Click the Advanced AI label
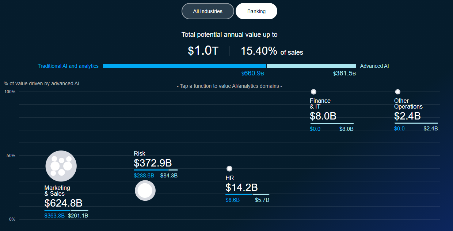Image resolution: width=453 pixels, height=231 pixels. pyautogui.click(x=374, y=66)
